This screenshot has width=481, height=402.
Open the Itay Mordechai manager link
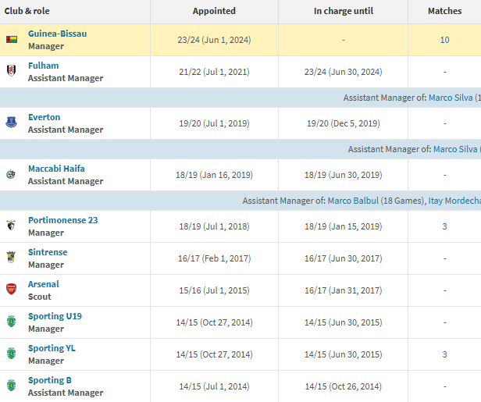pyautogui.click(x=454, y=201)
